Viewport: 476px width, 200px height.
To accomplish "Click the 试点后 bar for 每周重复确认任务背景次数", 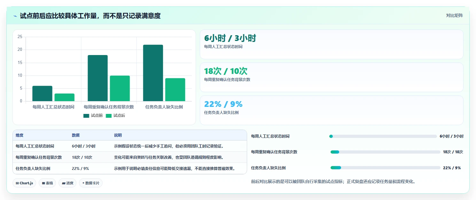I will pyautogui.click(x=120, y=88).
